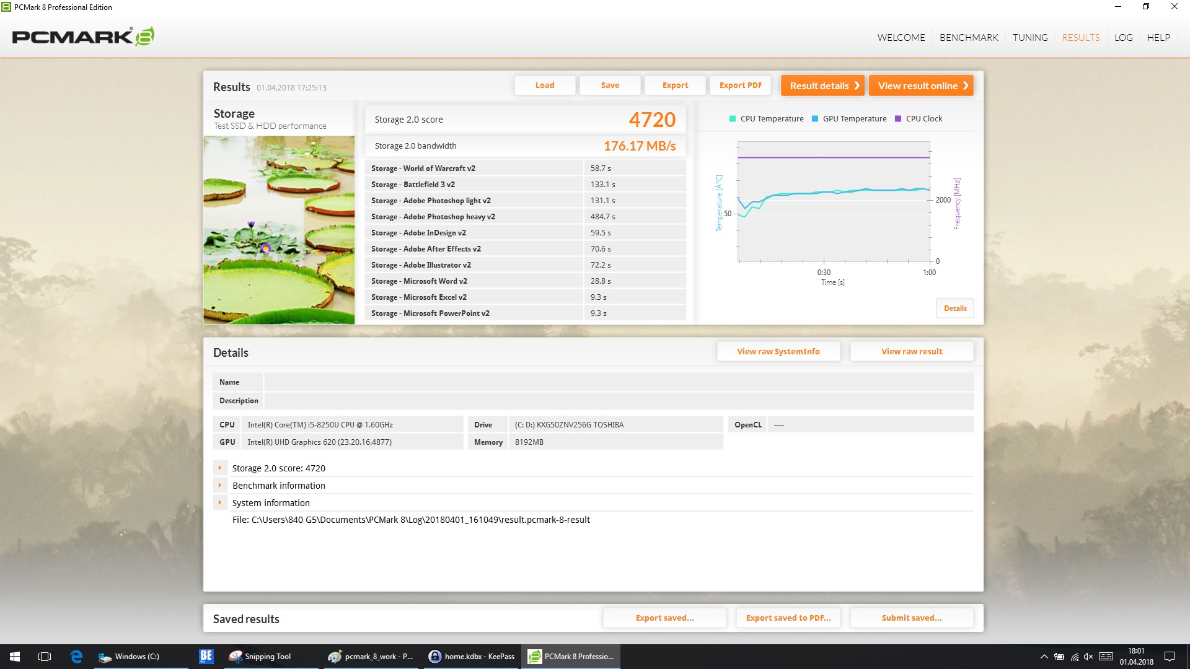
Task: Click Export saved...
Action: pos(664,618)
